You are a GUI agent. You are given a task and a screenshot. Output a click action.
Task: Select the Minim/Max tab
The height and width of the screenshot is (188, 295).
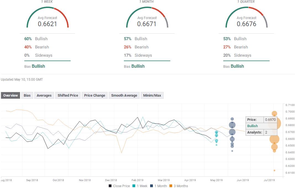point(152,96)
